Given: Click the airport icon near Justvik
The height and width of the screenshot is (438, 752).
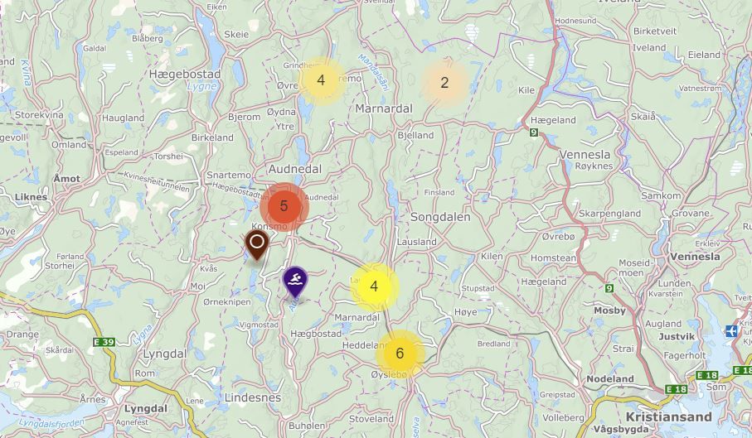Looking at the screenshot, I should tap(731, 330).
